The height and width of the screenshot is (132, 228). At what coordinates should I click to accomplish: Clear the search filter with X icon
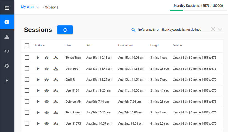[213, 29]
